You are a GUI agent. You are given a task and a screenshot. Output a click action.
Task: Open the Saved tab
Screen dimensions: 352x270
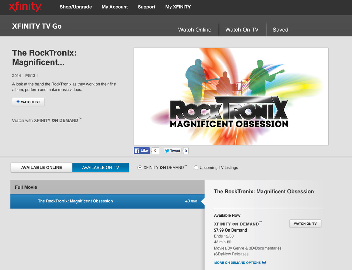(x=280, y=30)
